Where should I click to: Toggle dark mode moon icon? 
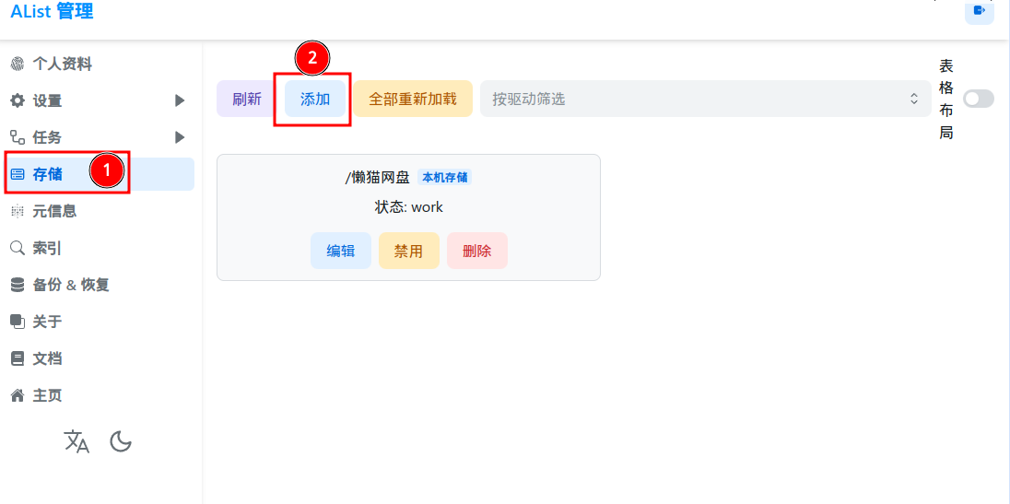pyautogui.click(x=121, y=441)
